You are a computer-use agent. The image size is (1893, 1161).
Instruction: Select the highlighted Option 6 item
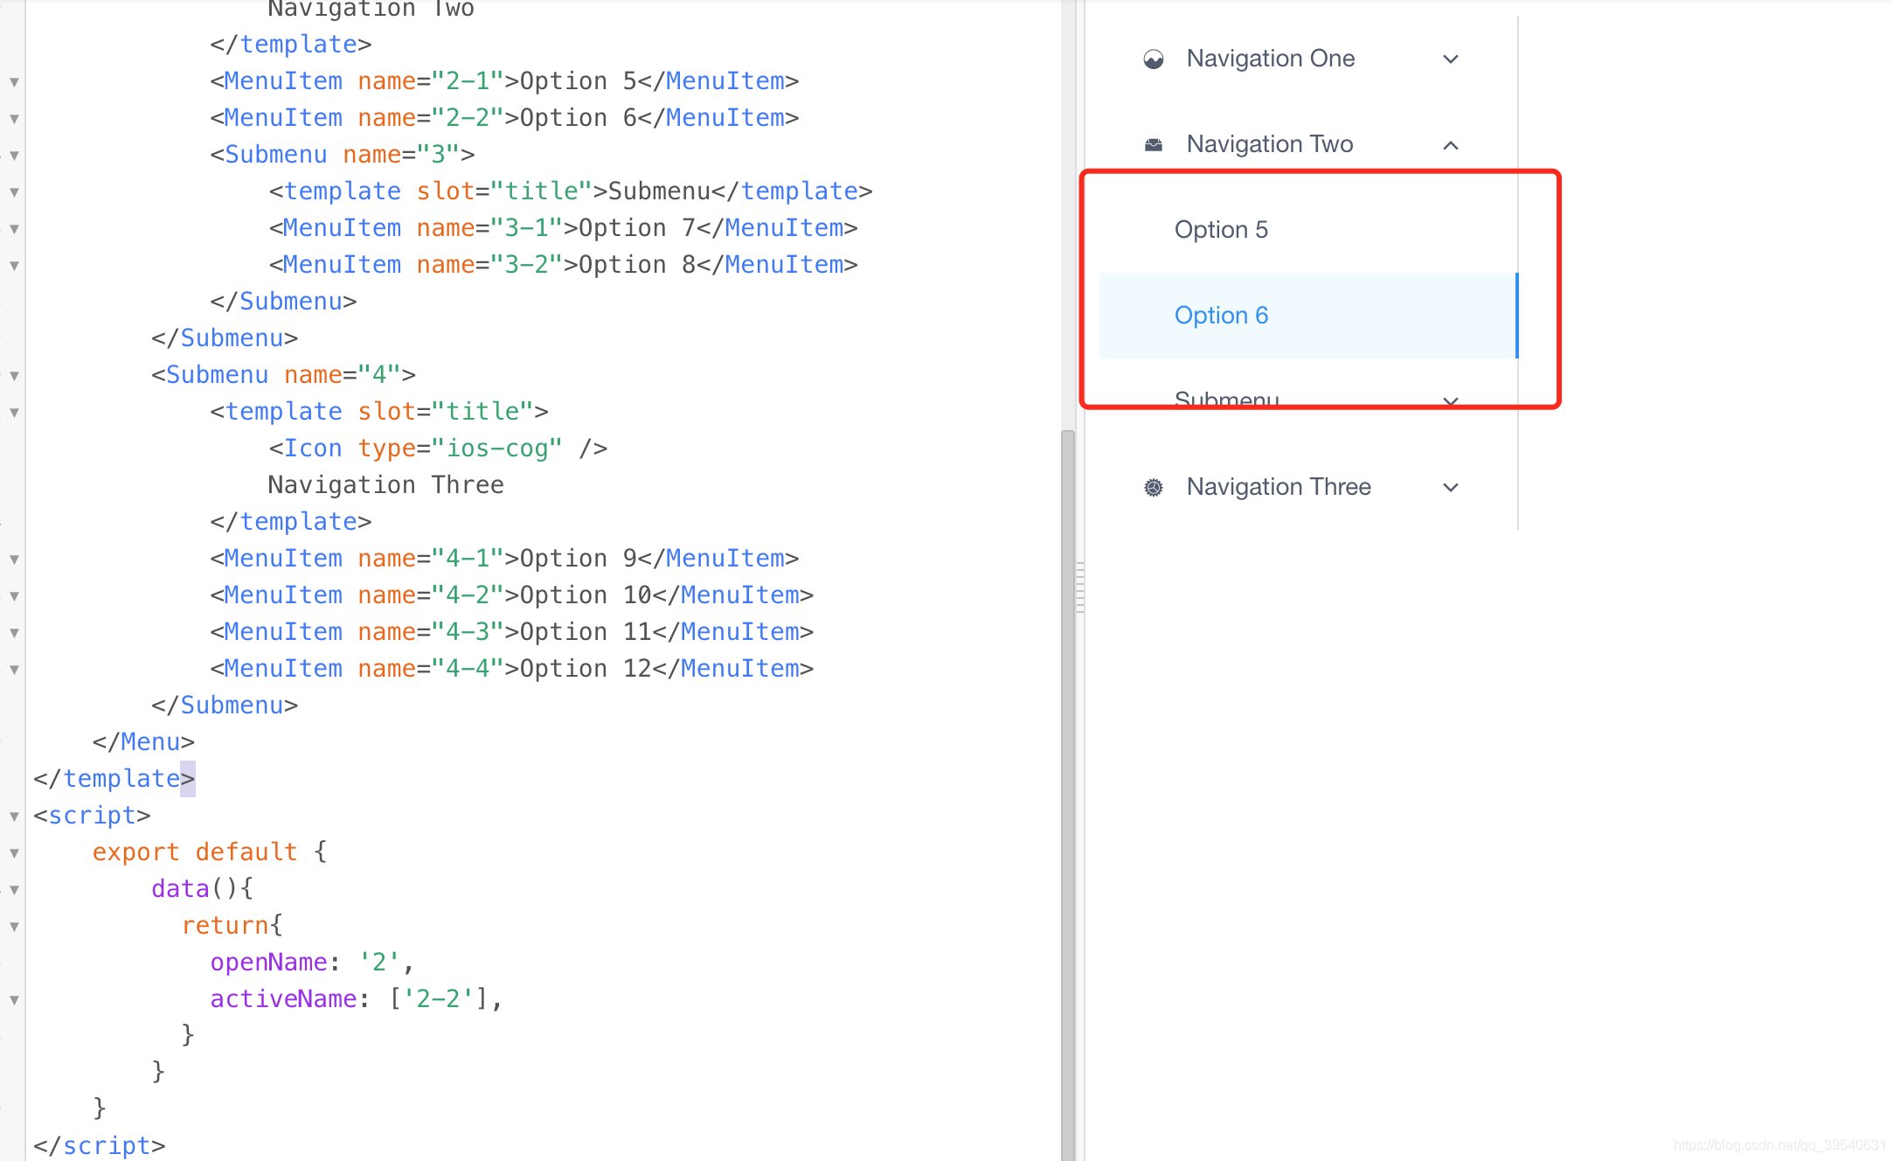coord(1221,316)
